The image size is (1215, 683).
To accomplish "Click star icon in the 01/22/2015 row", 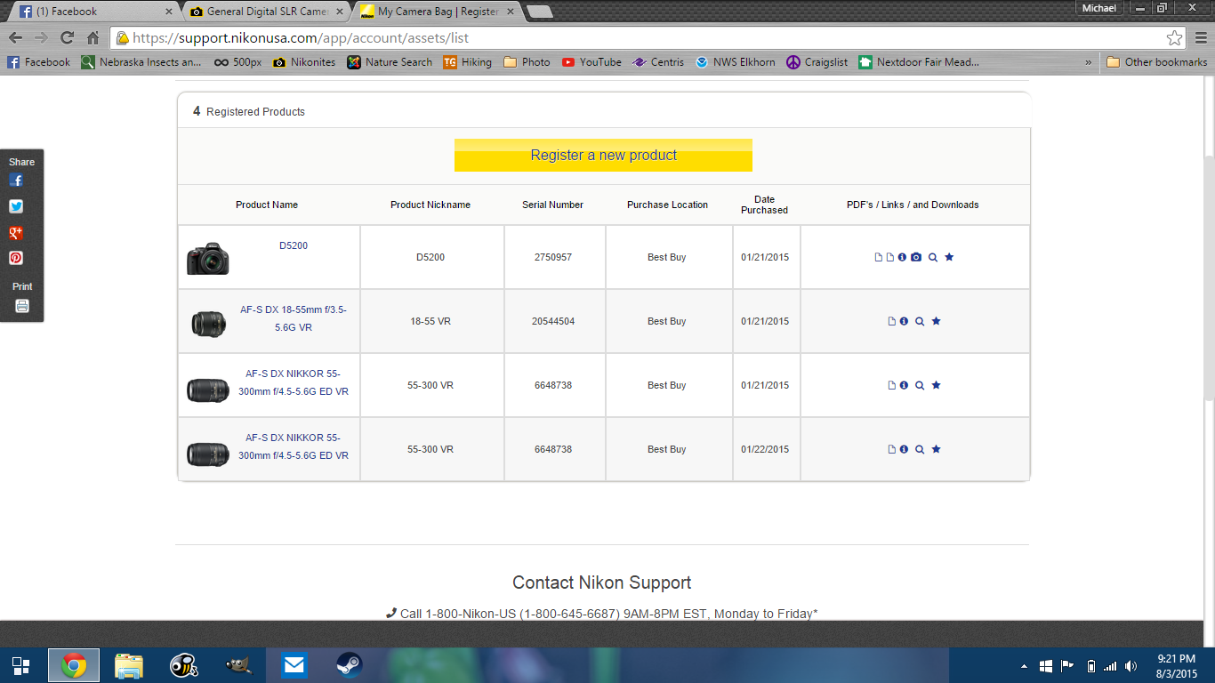I will click(x=936, y=449).
